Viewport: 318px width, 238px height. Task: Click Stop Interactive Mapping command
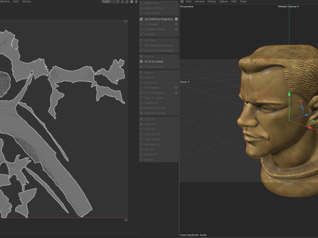[159, 50]
